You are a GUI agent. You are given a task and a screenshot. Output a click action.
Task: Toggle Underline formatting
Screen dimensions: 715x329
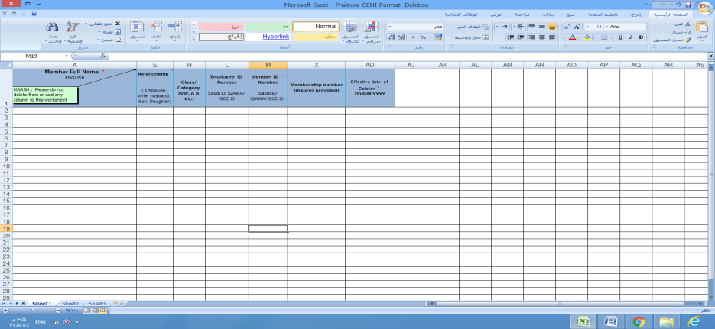click(x=621, y=37)
